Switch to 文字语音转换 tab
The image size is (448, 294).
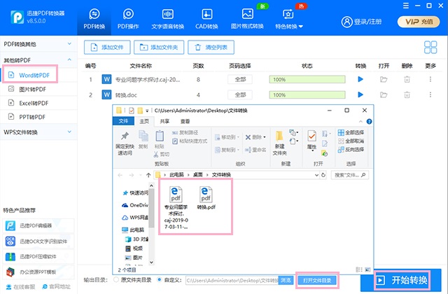pos(168,19)
